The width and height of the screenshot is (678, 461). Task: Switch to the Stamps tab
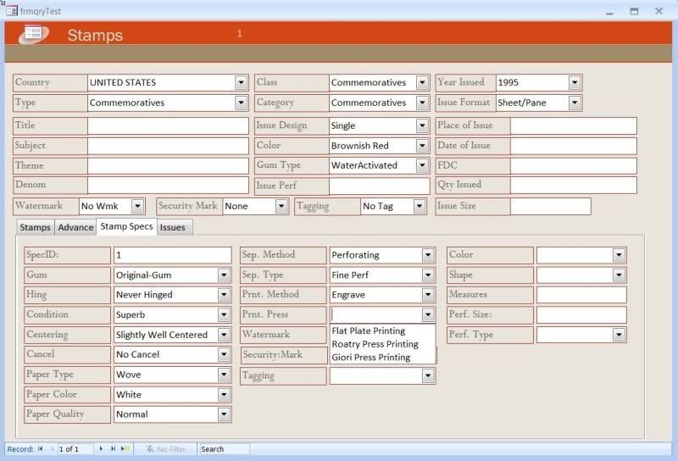tap(35, 227)
